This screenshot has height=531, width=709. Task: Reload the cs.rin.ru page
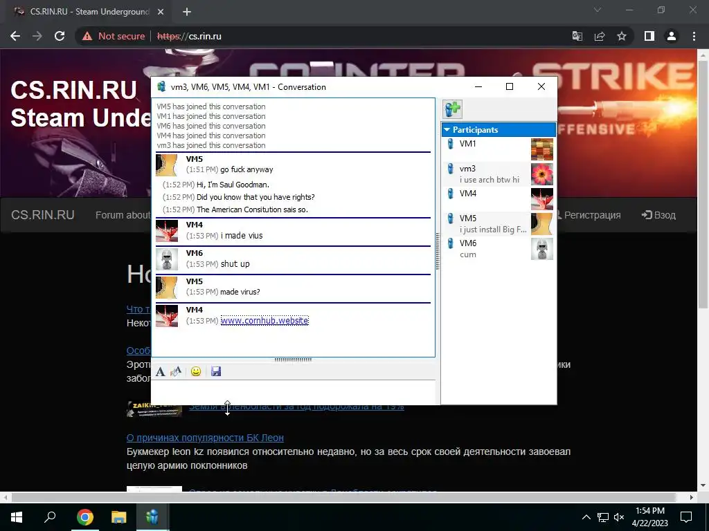point(60,36)
